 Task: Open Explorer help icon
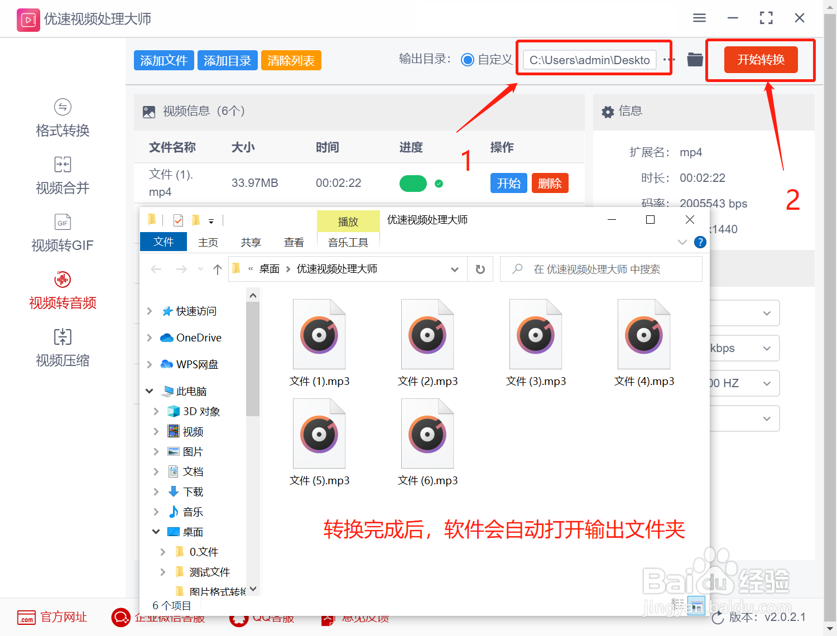700,242
